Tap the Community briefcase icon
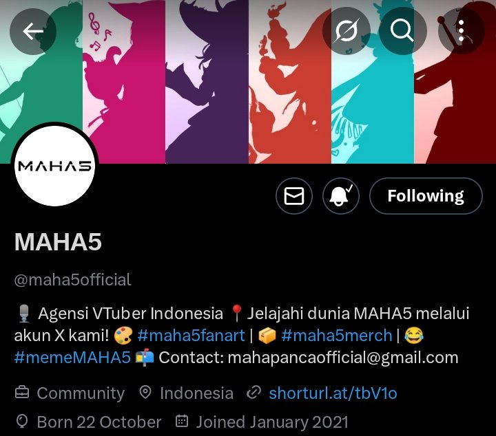The height and width of the screenshot is (436, 496). click(22, 393)
